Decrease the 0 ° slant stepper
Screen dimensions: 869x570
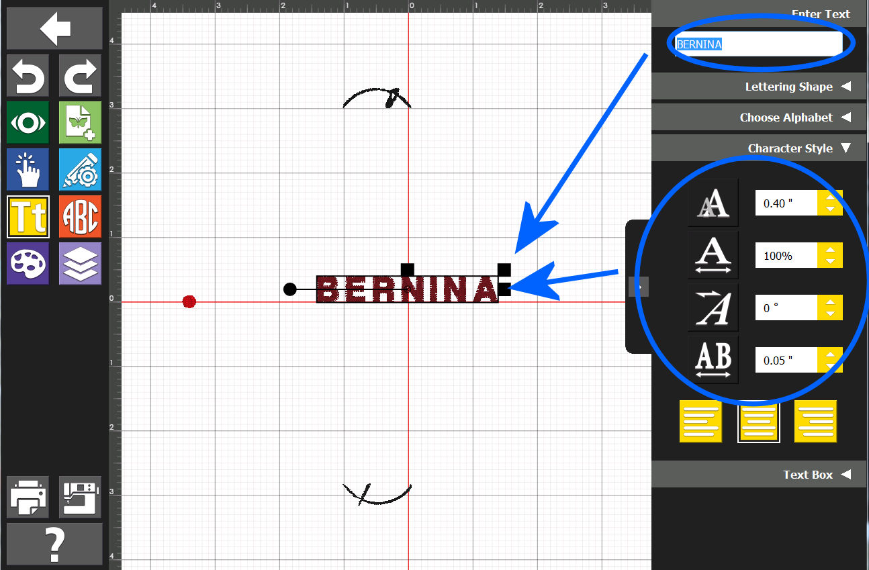point(831,314)
